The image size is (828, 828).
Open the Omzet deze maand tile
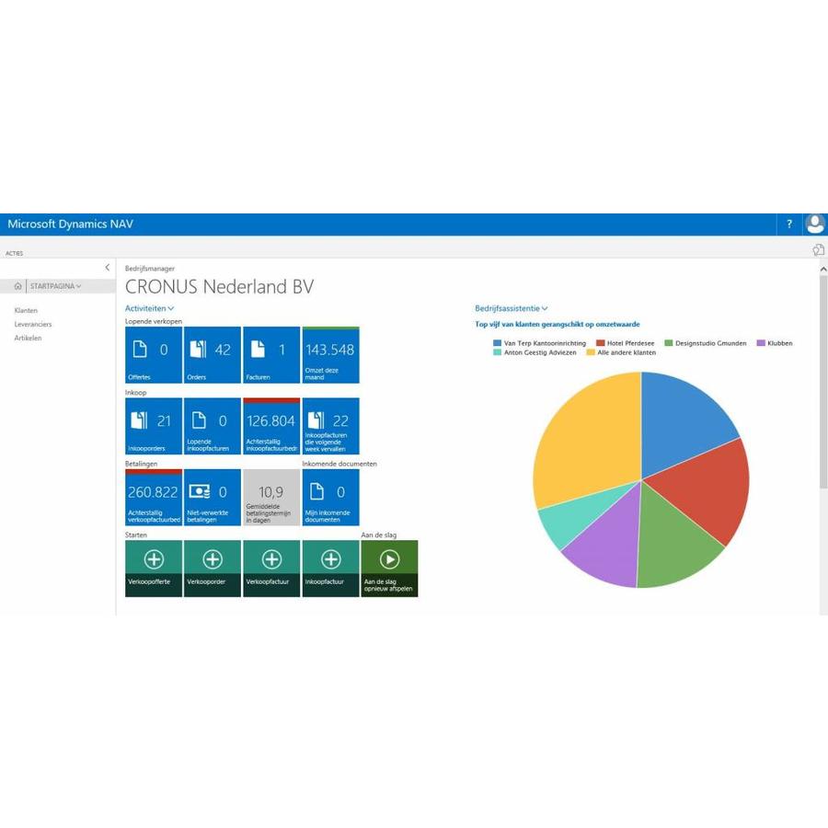pyautogui.click(x=330, y=355)
